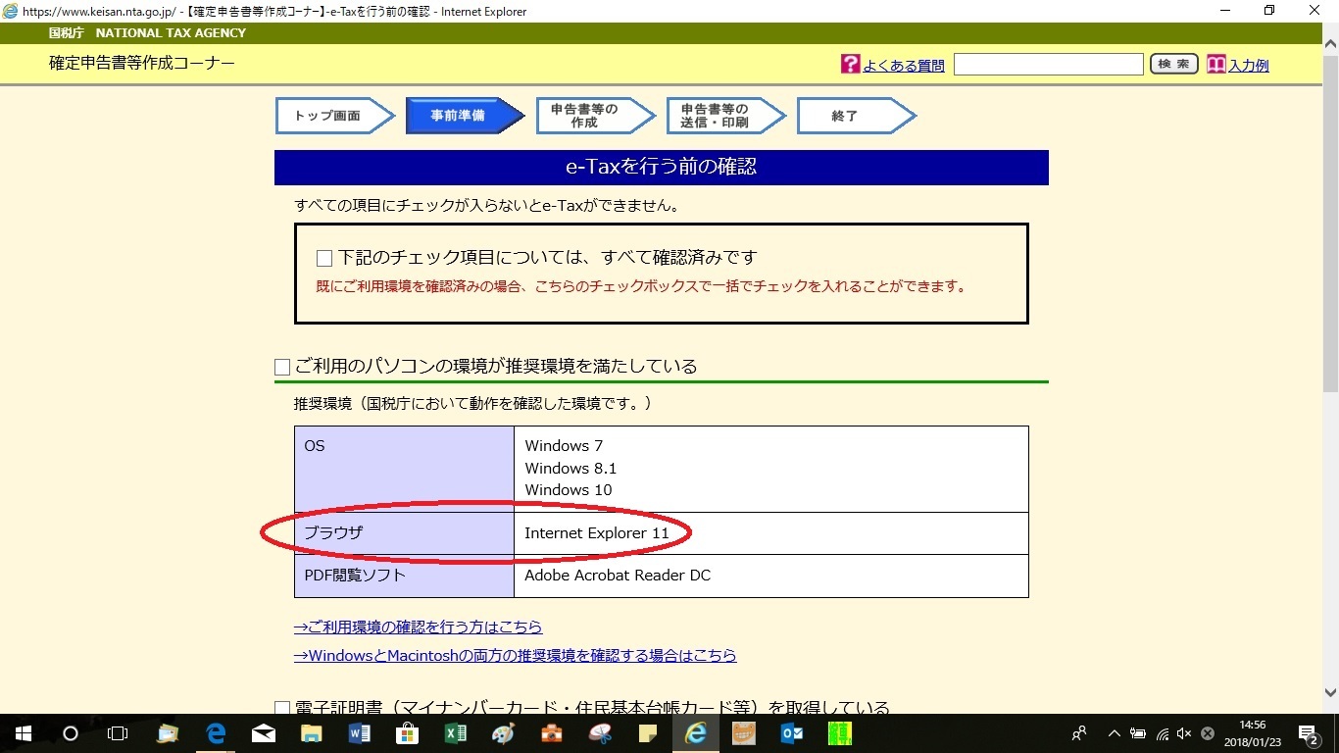Click the scrollbar up arrow
This screenshot has height=753, width=1339.
[x=1330, y=44]
